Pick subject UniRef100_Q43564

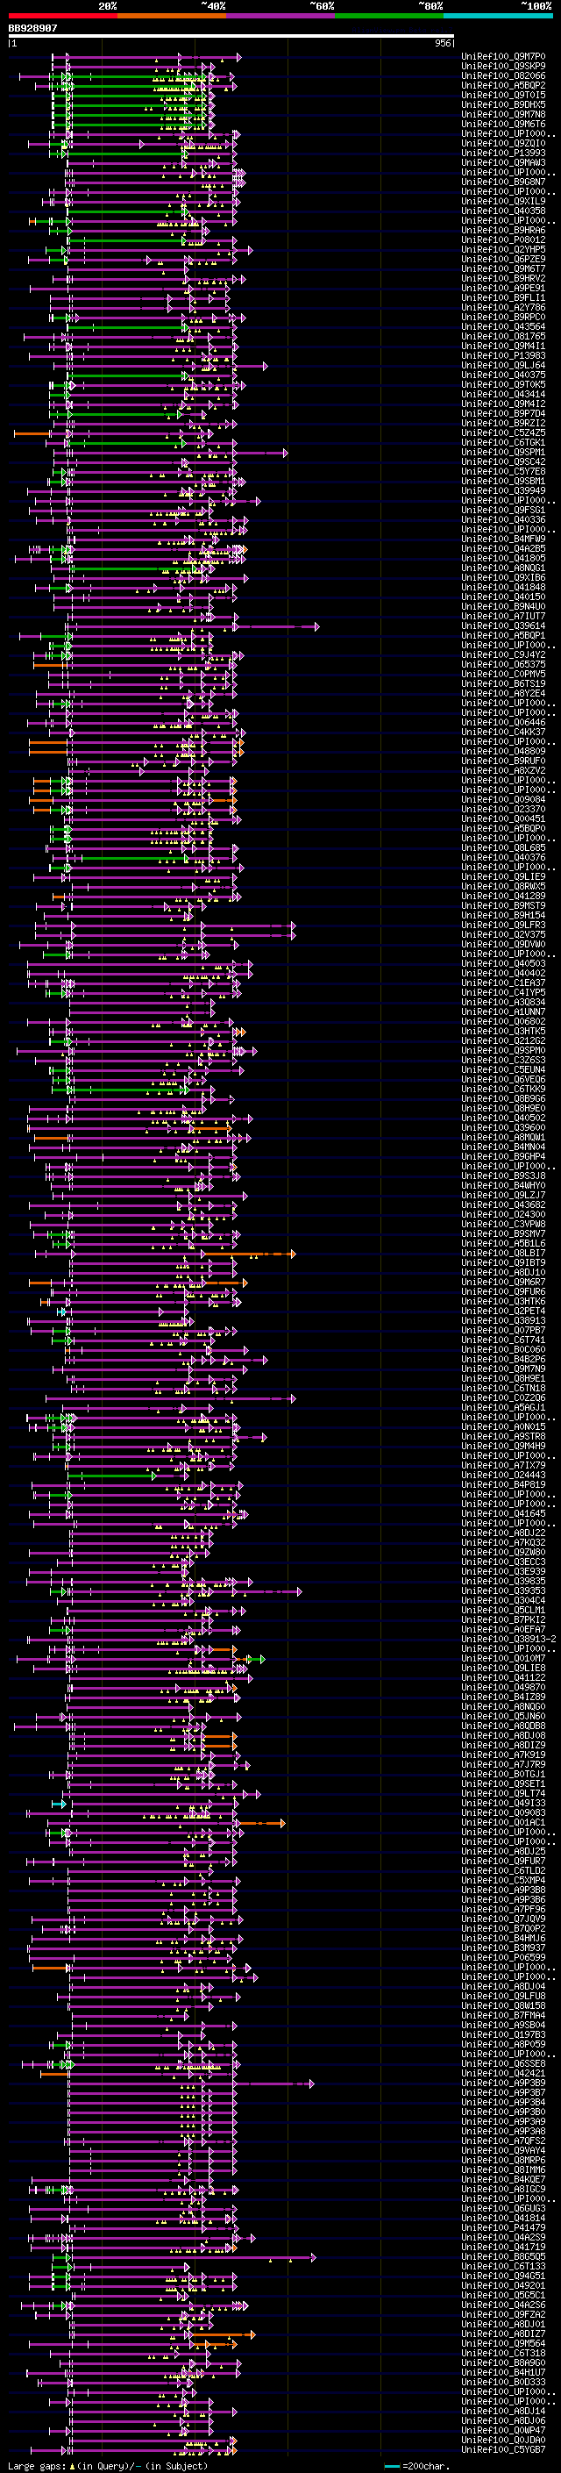pyautogui.click(x=503, y=326)
